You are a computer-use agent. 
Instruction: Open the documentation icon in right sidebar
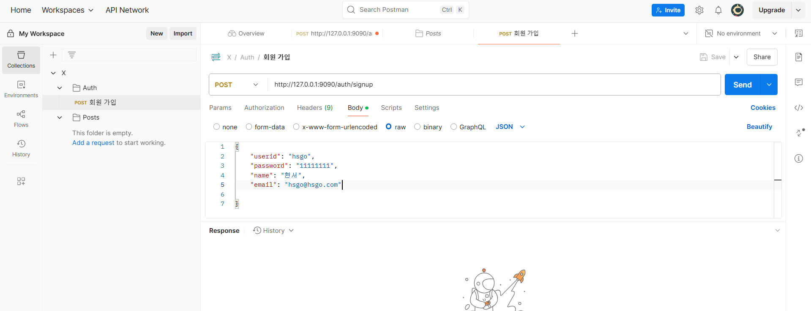point(799,57)
